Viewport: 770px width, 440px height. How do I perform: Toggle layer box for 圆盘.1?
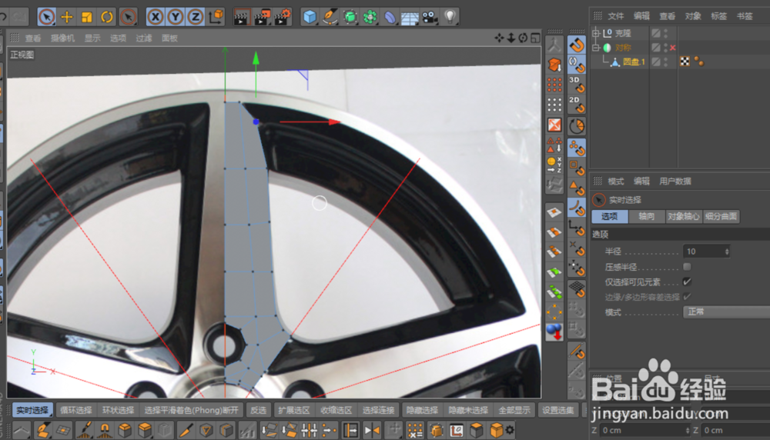click(655, 62)
